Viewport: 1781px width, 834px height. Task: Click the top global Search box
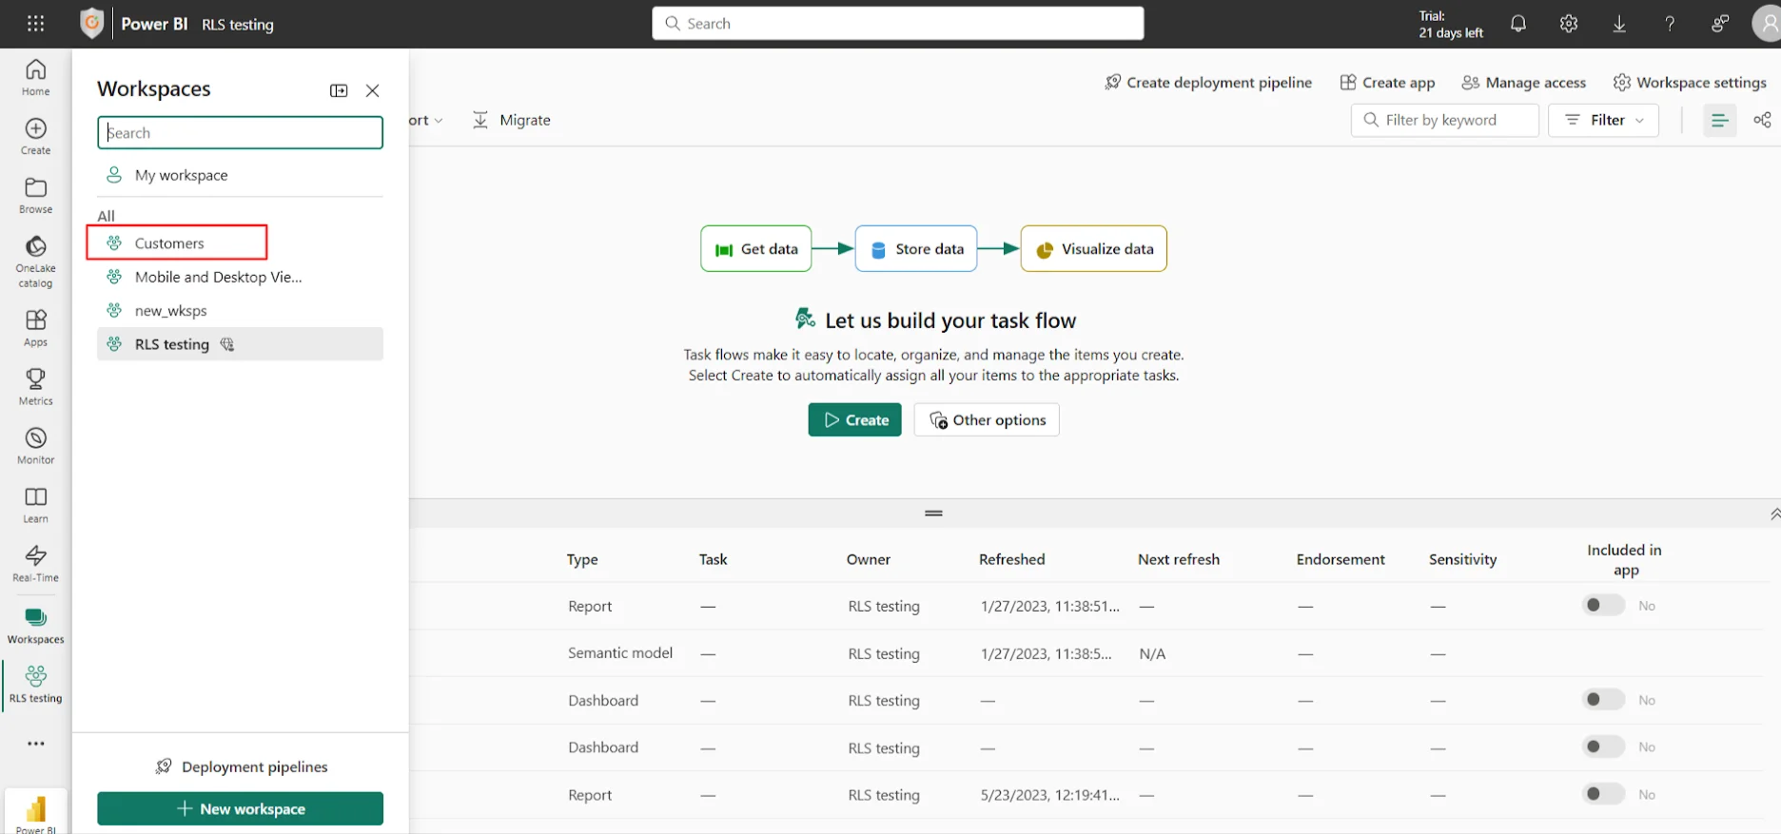pyautogui.click(x=898, y=23)
